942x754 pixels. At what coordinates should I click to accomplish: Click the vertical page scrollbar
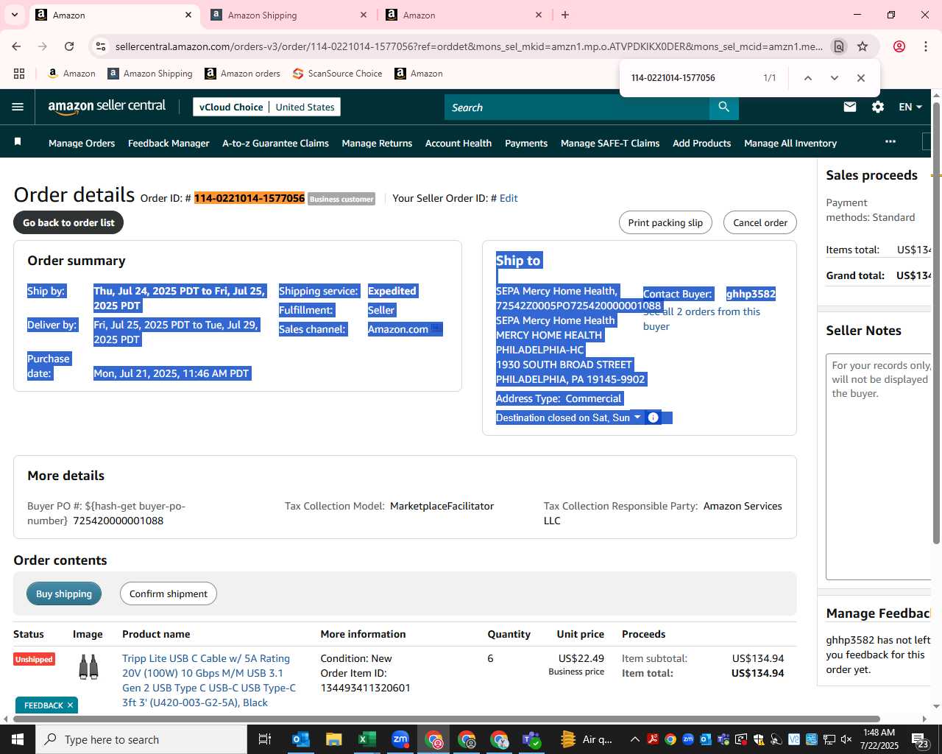pyautogui.click(x=936, y=323)
